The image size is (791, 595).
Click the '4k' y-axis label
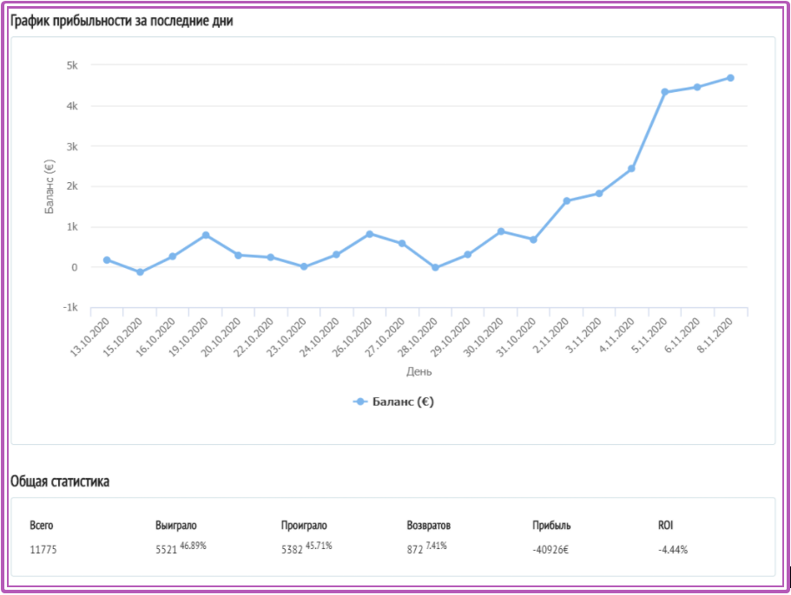pyautogui.click(x=72, y=106)
